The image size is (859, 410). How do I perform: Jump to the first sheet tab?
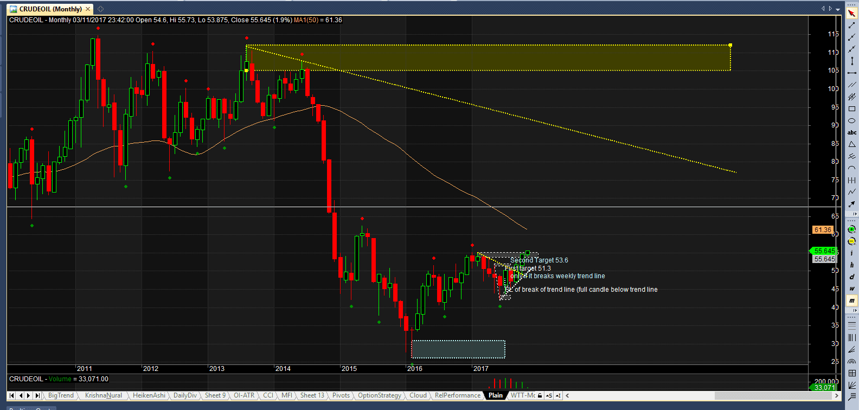click(x=11, y=395)
